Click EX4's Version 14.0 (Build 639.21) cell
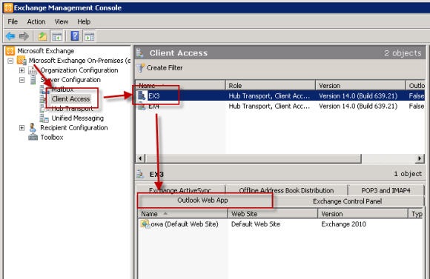 (358, 106)
